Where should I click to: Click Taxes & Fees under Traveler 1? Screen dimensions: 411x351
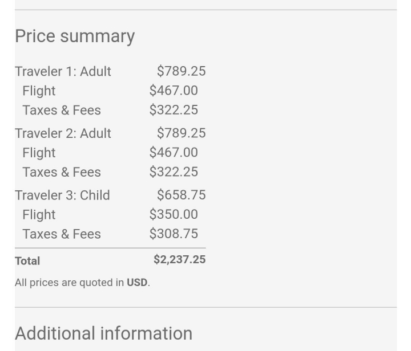pos(62,110)
